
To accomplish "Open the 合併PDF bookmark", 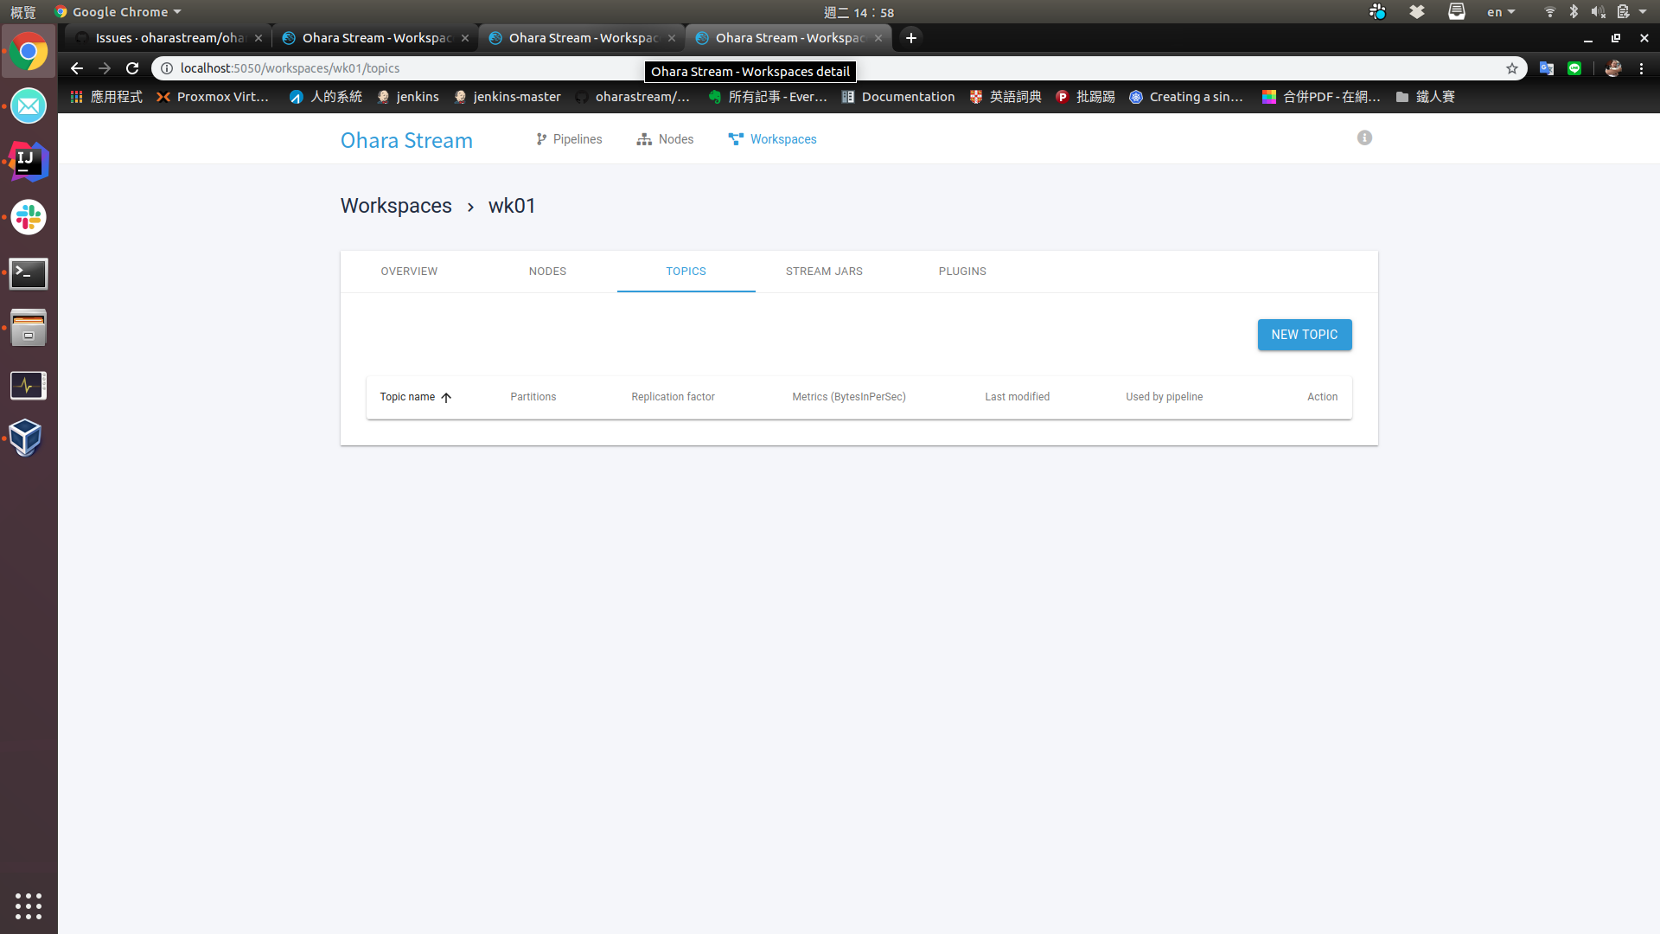I will tap(1321, 97).
